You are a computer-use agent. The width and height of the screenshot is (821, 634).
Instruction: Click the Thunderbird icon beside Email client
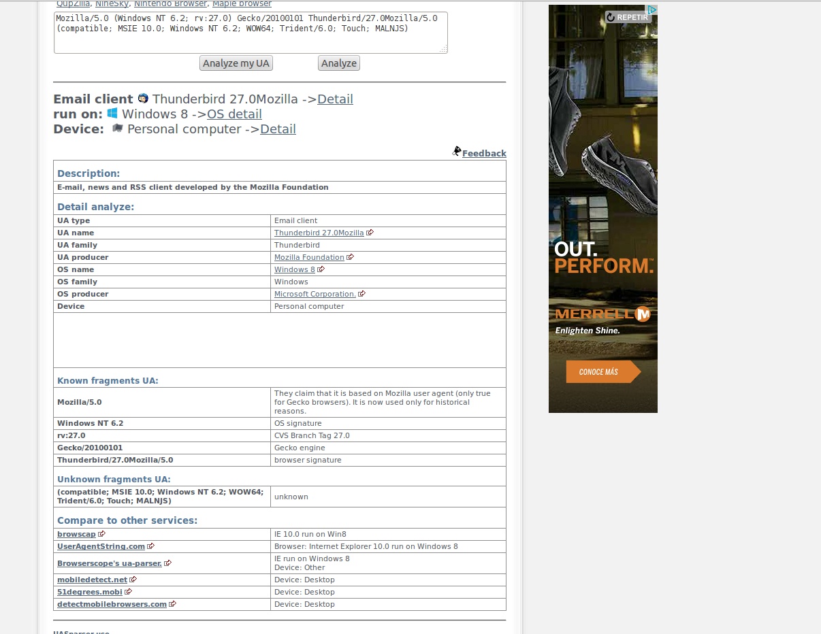pyautogui.click(x=143, y=99)
